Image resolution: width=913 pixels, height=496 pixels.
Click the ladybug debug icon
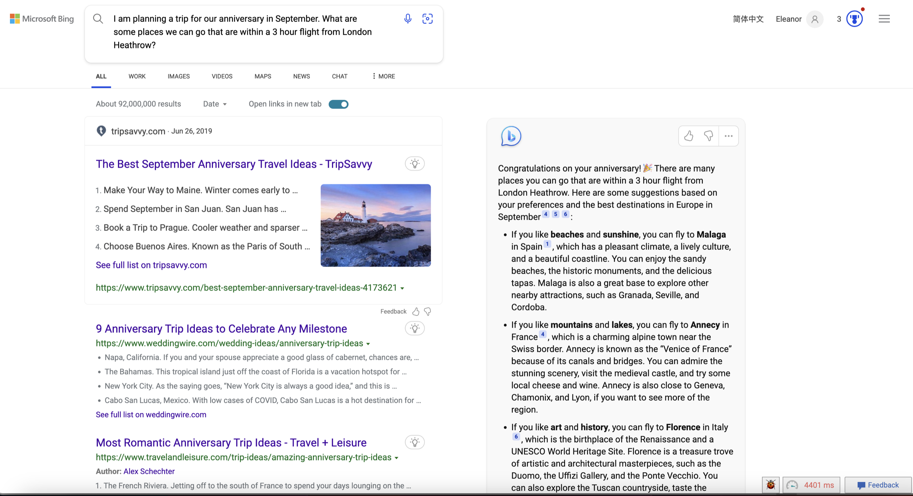coord(771,485)
